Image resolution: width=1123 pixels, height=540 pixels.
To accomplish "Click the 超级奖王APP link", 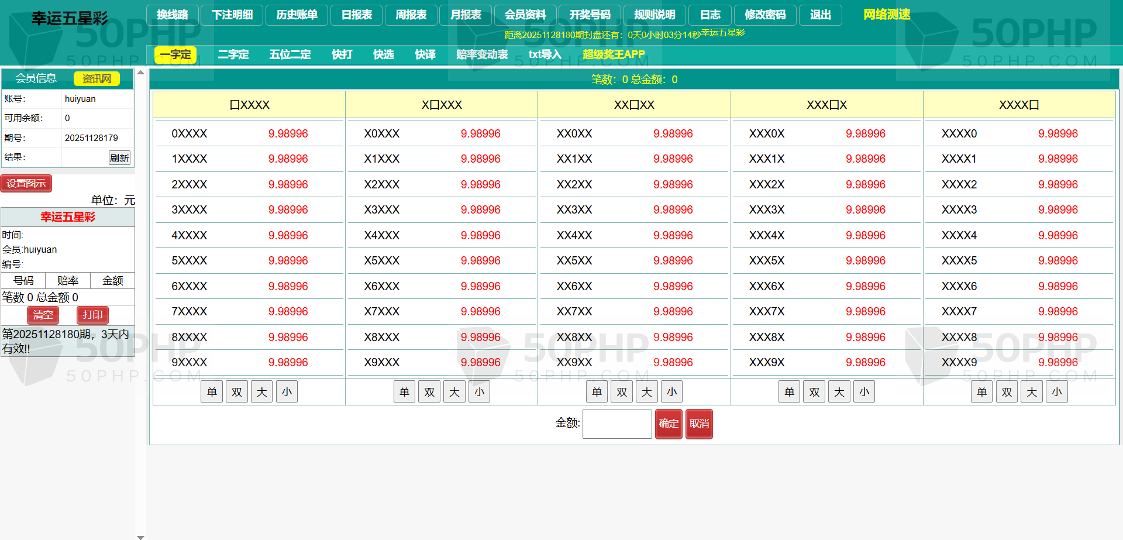I will [614, 55].
